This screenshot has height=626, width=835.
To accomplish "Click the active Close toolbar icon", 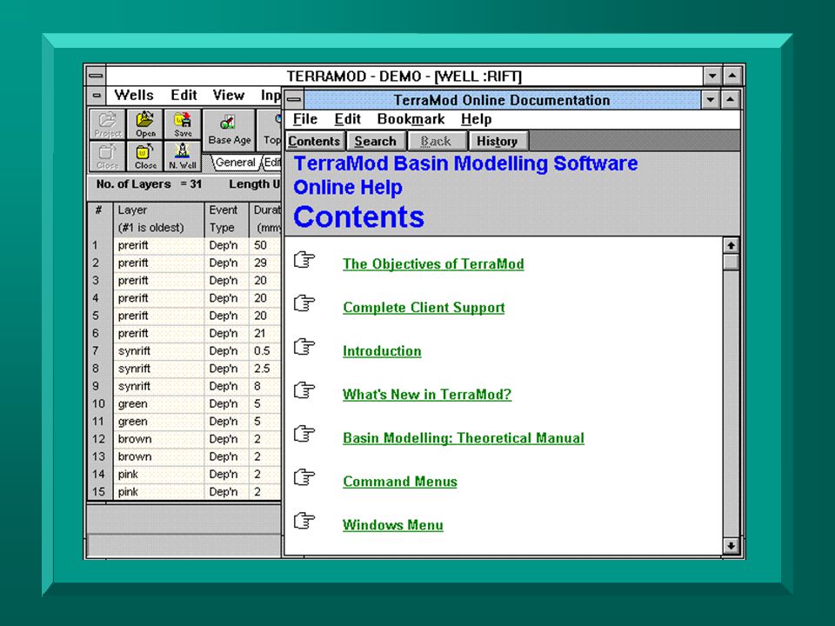I will [145, 156].
